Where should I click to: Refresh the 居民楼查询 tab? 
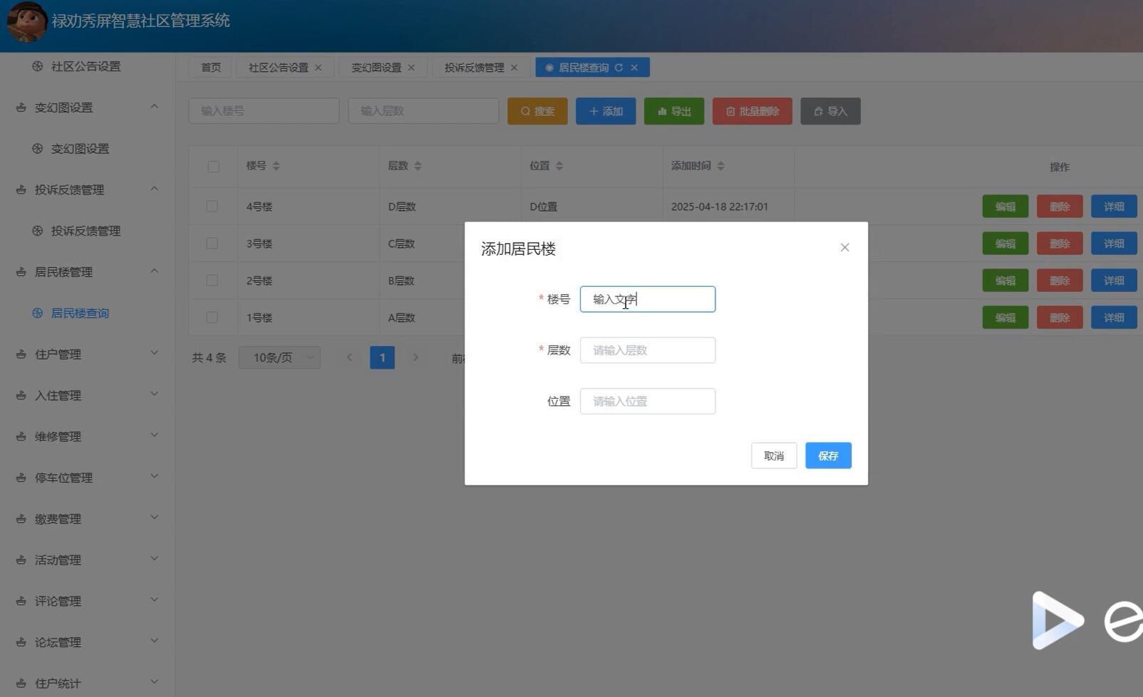619,68
